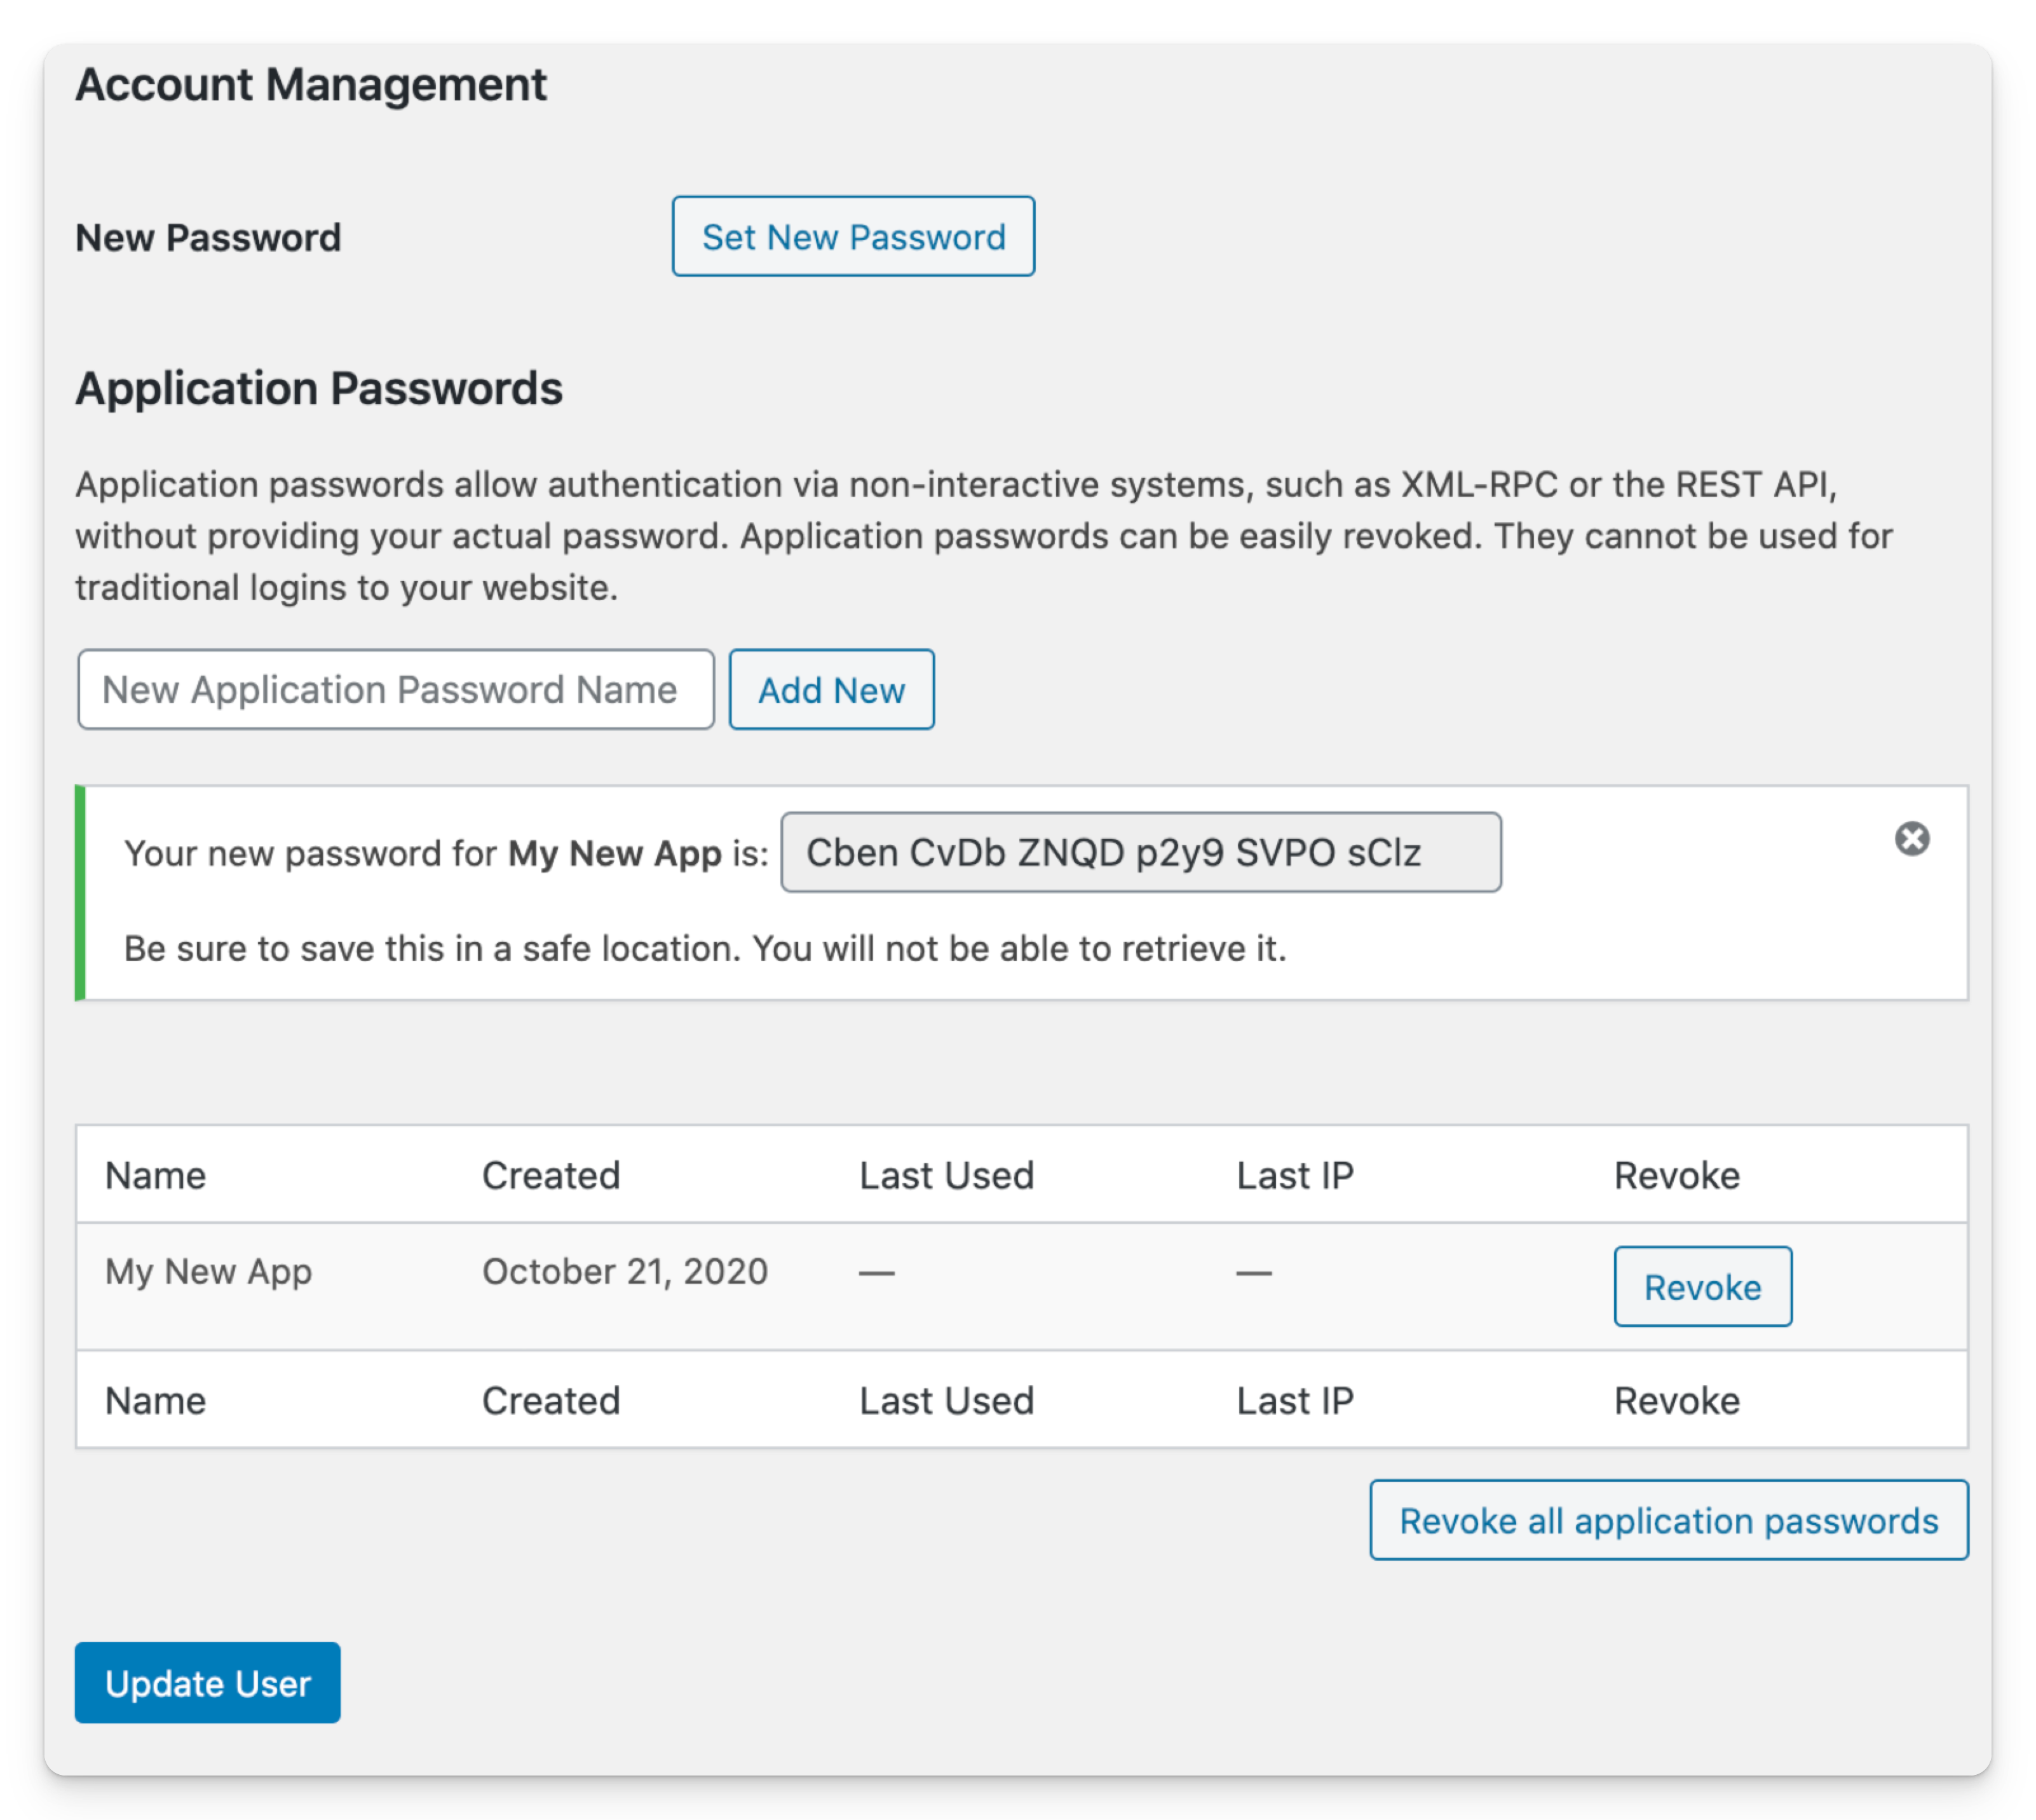The image size is (2036, 1820).
Task: Click the New Password label
Action: 208,238
